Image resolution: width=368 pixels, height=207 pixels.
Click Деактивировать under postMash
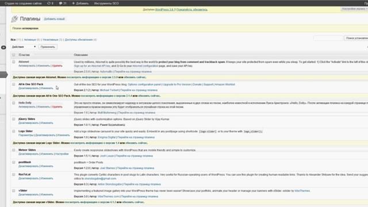28,166
